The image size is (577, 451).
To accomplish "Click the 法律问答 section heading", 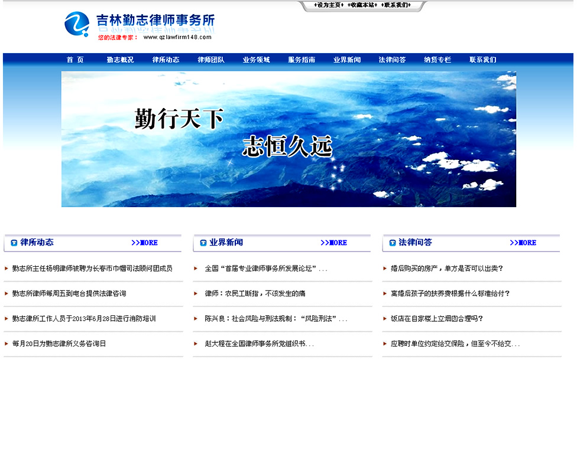I will 415,243.
